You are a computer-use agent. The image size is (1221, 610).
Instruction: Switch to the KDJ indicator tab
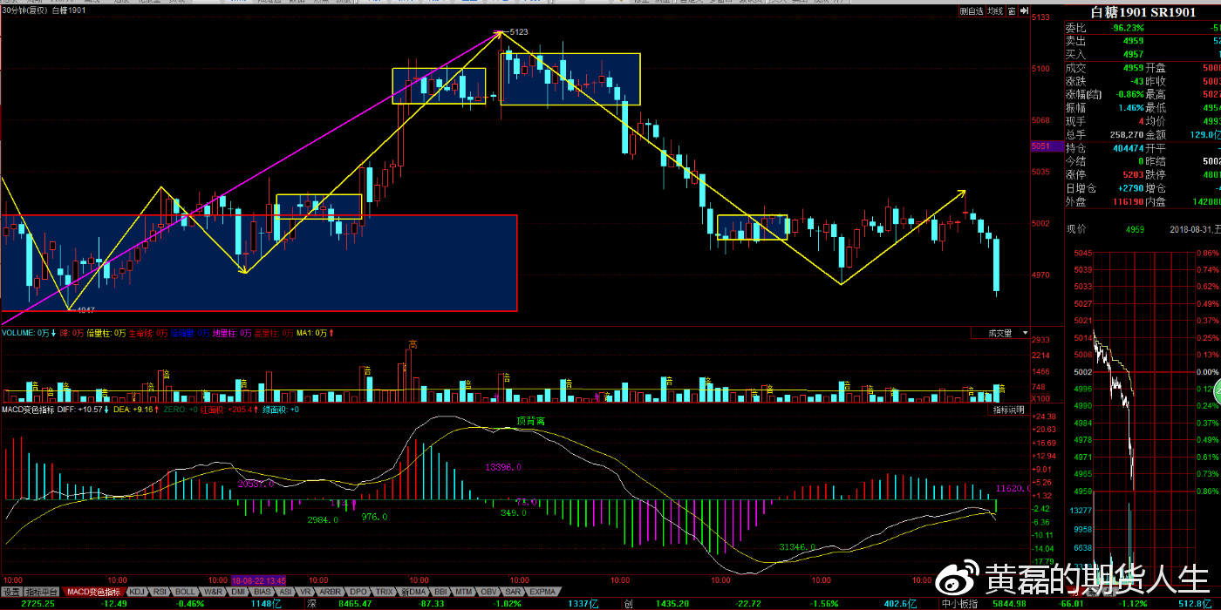[138, 592]
